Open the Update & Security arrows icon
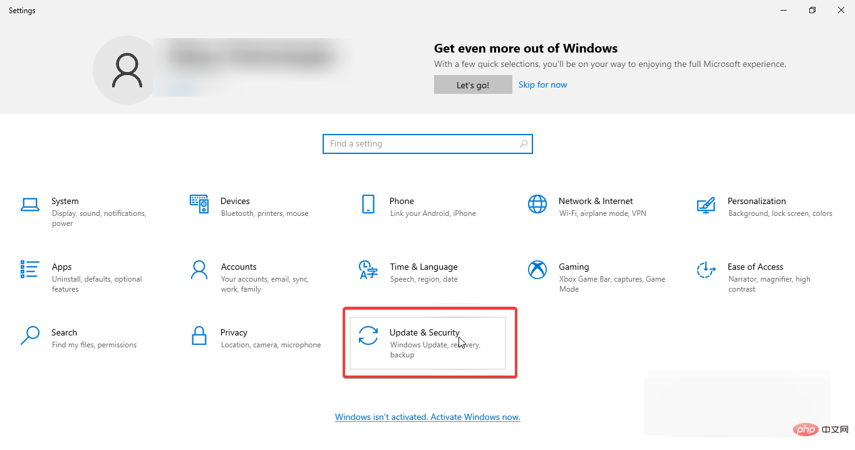855x450 pixels. tap(368, 335)
